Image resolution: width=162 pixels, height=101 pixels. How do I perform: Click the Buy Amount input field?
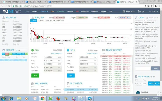[x=53, y=57]
